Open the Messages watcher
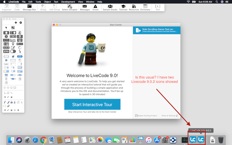This screenshot has height=145, width=232. pyautogui.click(x=85, y=8)
